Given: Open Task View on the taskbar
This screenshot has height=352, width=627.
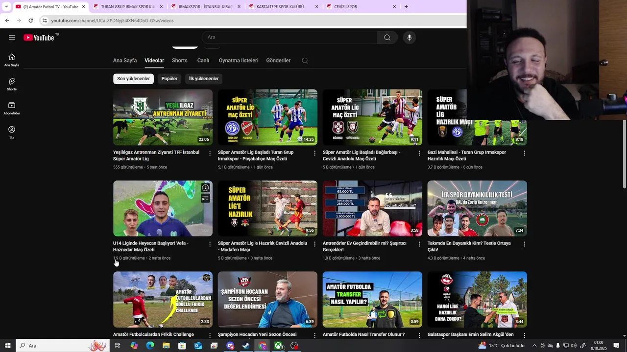Looking at the screenshot, I should click(118, 346).
